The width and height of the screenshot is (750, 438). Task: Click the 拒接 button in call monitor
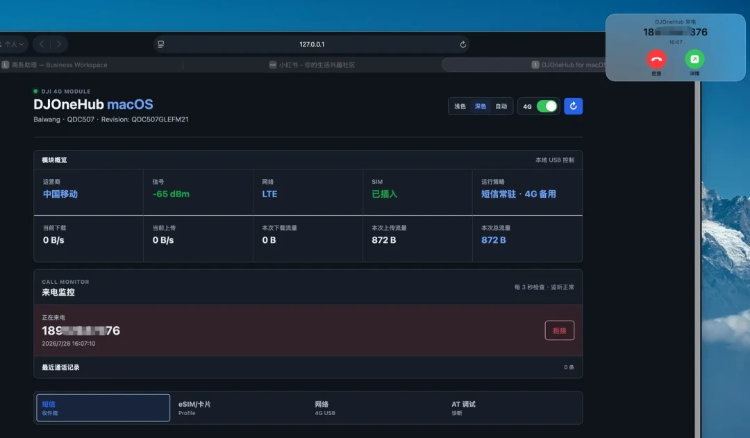point(559,330)
